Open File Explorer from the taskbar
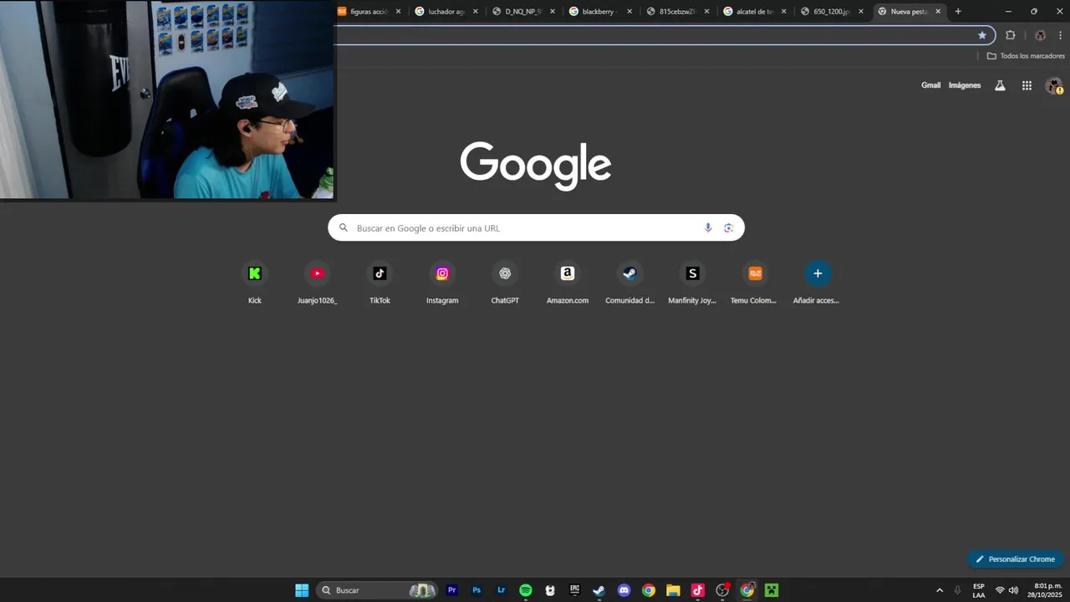This screenshot has width=1070, height=602. 673,590
